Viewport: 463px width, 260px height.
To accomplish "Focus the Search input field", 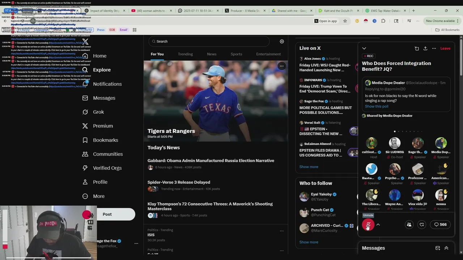I will 209,42.
